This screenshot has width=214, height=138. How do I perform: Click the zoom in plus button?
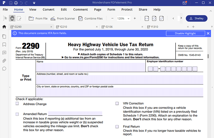click(x=135, y=18)
